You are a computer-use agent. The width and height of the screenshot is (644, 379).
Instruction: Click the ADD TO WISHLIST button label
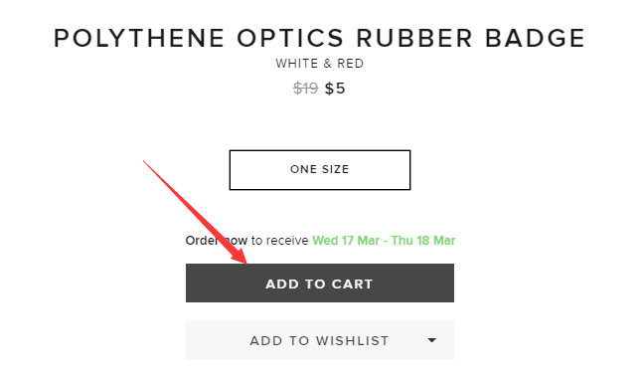320,341
